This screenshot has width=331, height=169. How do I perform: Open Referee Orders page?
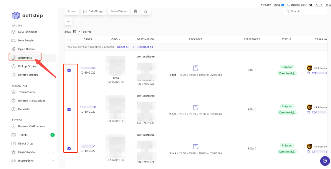point(28,75)
